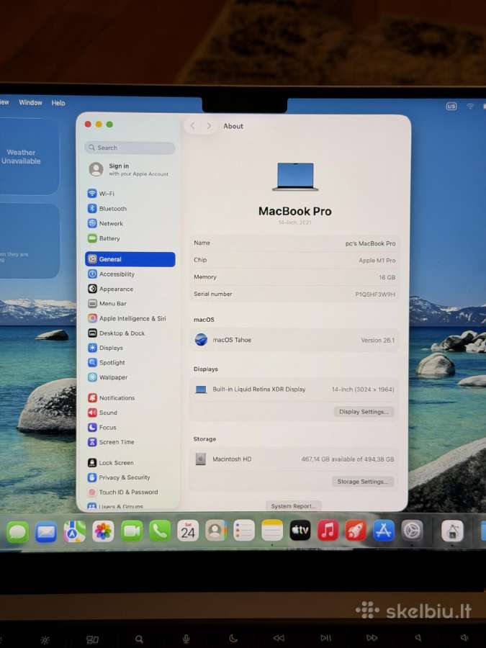The width and height of the screenshot is (486, 648).
Task: Open Notes in the Dock
Action: (x=272, y=531)
